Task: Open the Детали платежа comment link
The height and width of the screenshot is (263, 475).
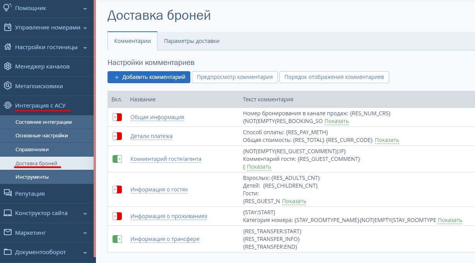Action: tap(151, 136)
